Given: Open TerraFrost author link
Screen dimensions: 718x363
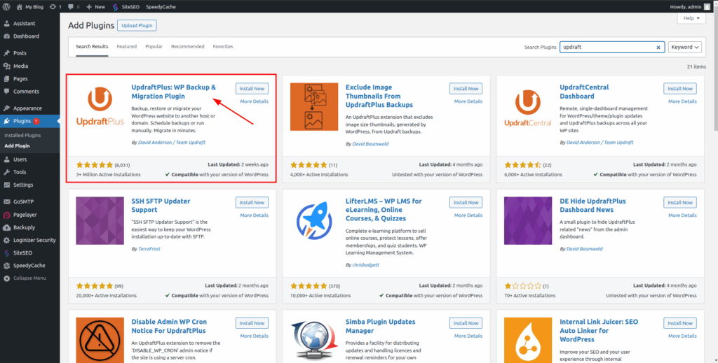Looking at the screenshot, I should [149, 249].
